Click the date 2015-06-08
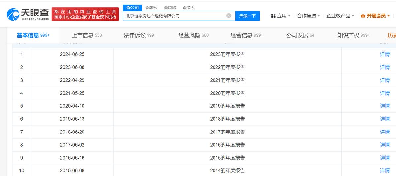The image size is (396, 176). pos(72,171)
